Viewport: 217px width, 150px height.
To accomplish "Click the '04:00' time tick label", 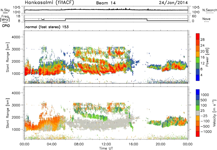I will click(52, 144).
